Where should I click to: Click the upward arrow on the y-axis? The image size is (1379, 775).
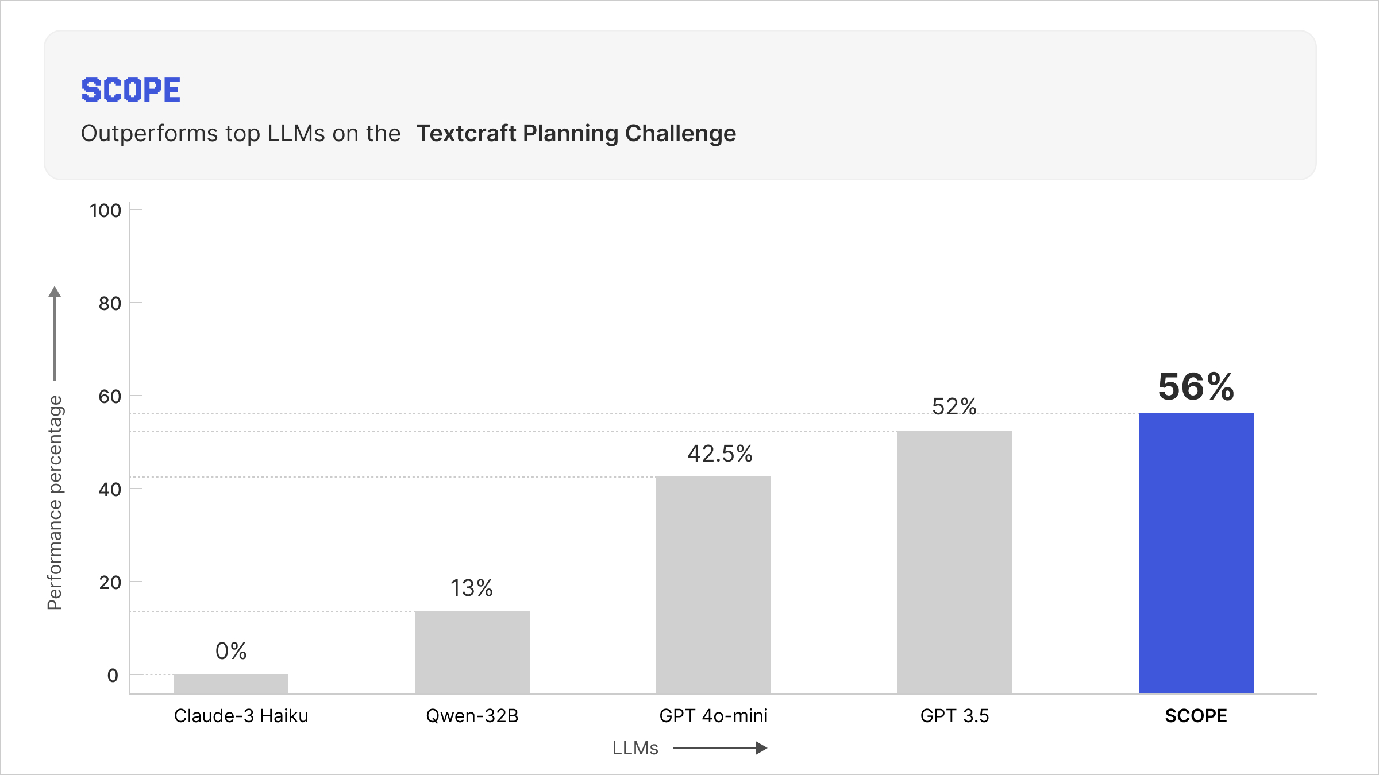pos(55,332)
